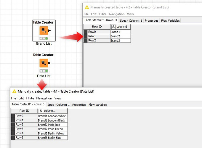Select Row4 in Data List table
The image size is (202, 148).
pos(24,133)
